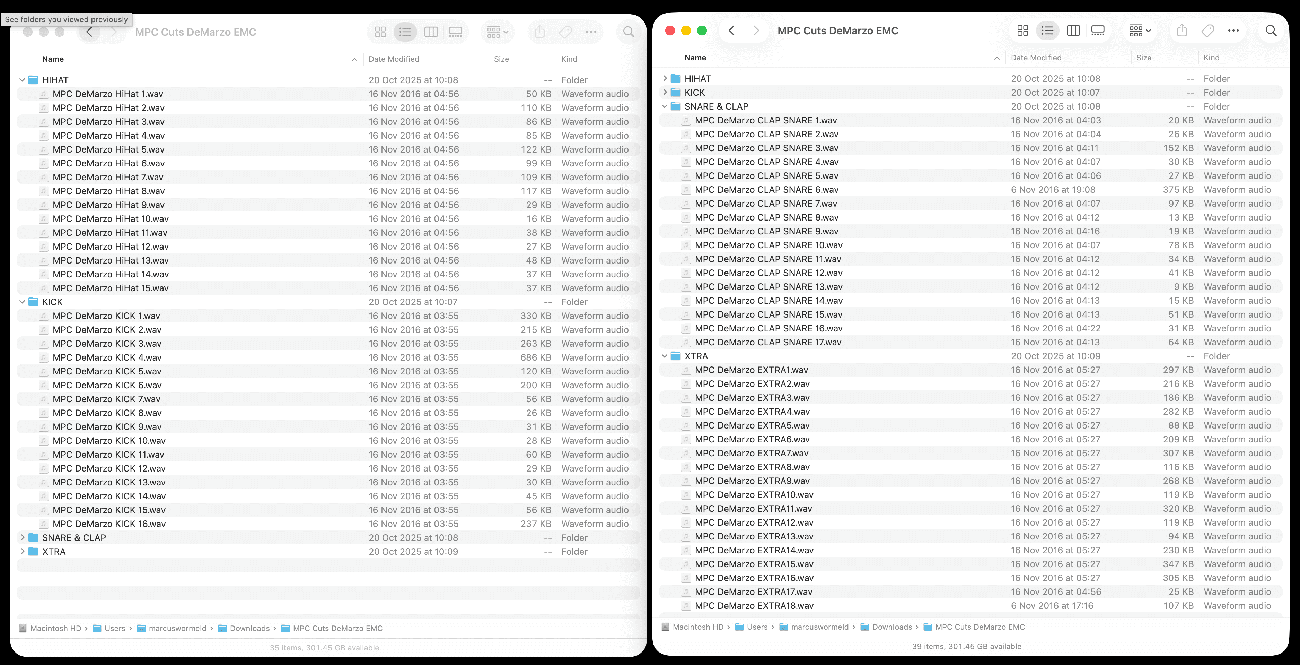Go forward in right Finder window
This screenshot has width=1300, height=665.
click(755, 31)
